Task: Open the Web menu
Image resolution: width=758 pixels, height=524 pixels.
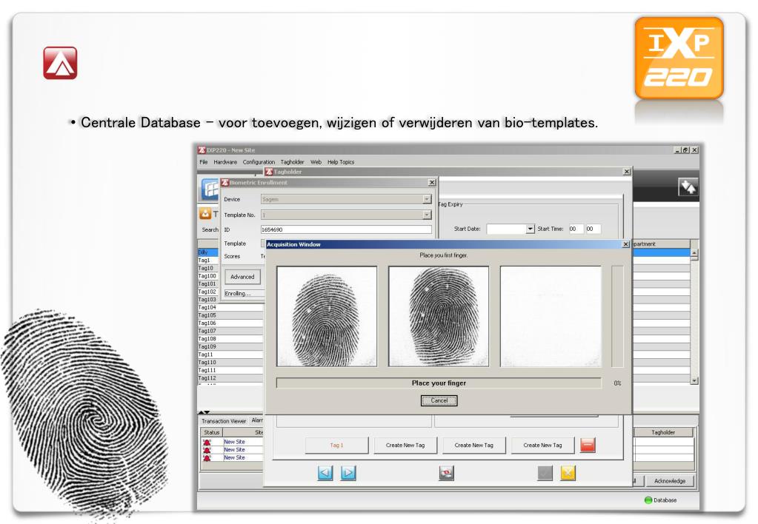Action: point(316,162)
